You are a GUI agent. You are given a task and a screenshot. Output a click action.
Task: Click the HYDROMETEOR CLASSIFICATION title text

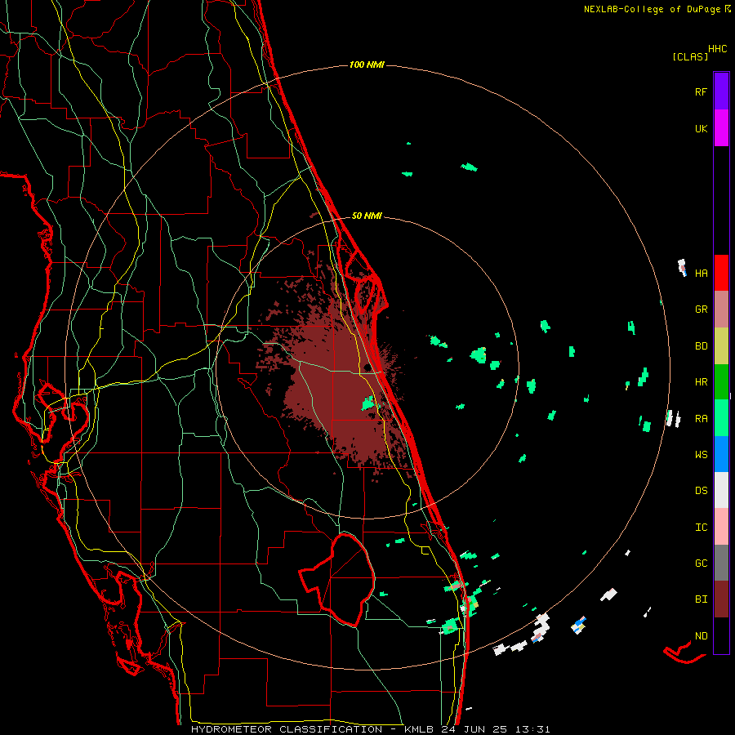click(x=287, y=729)
